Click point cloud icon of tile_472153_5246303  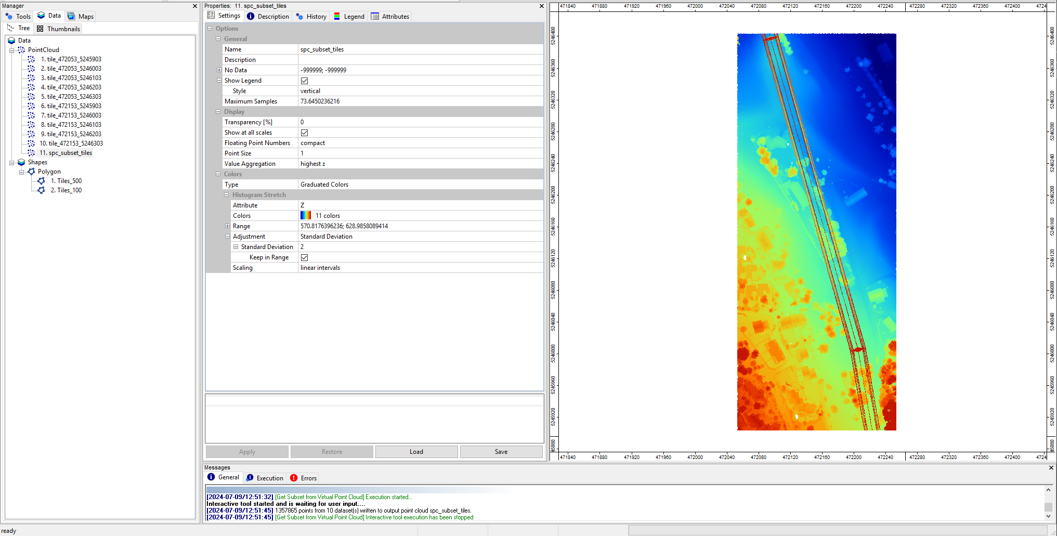pos(31,143)
